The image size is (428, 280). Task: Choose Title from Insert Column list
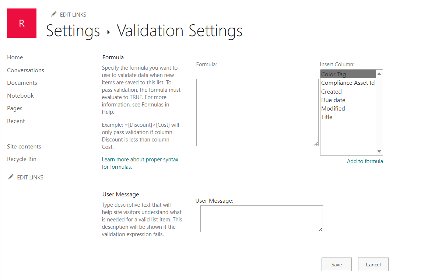pyautogui.click(x=348, y=117)
